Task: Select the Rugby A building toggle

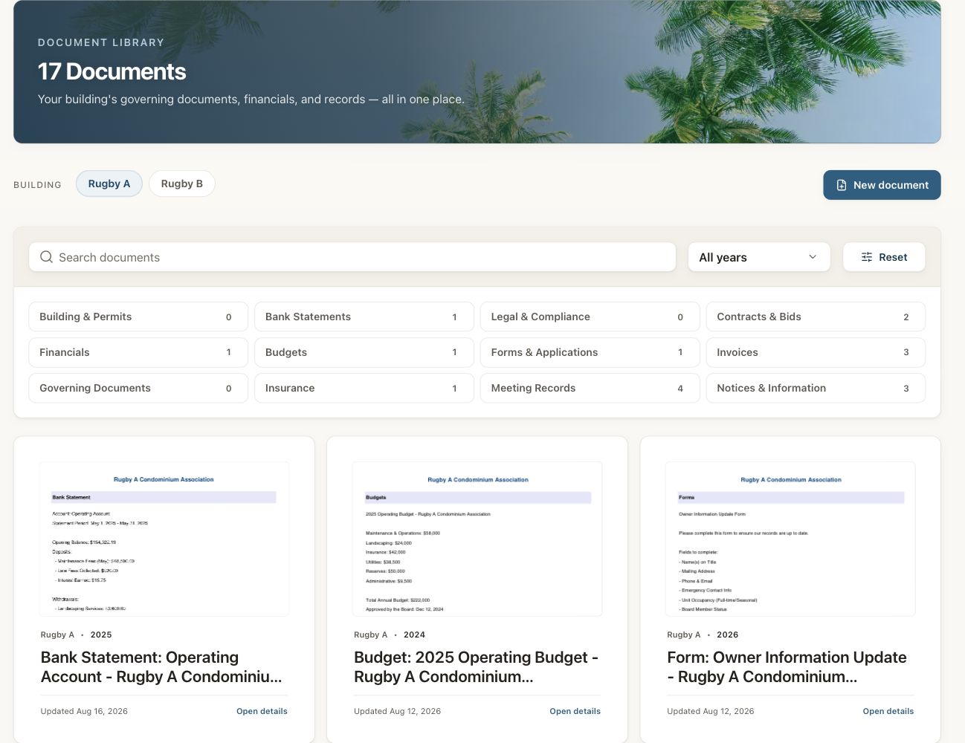Action: [109, 184]
